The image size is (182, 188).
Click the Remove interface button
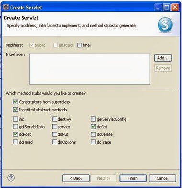coord(163,68)
